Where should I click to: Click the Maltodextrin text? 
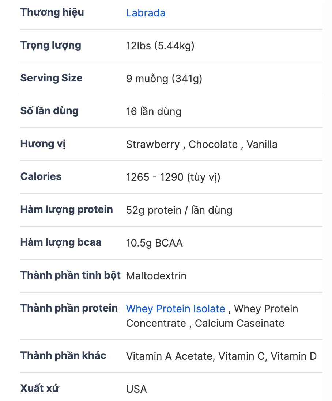coord(156,276)
